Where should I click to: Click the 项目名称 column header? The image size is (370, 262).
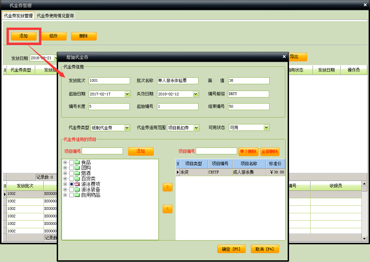pyautogui.click(x=249, y=164)
